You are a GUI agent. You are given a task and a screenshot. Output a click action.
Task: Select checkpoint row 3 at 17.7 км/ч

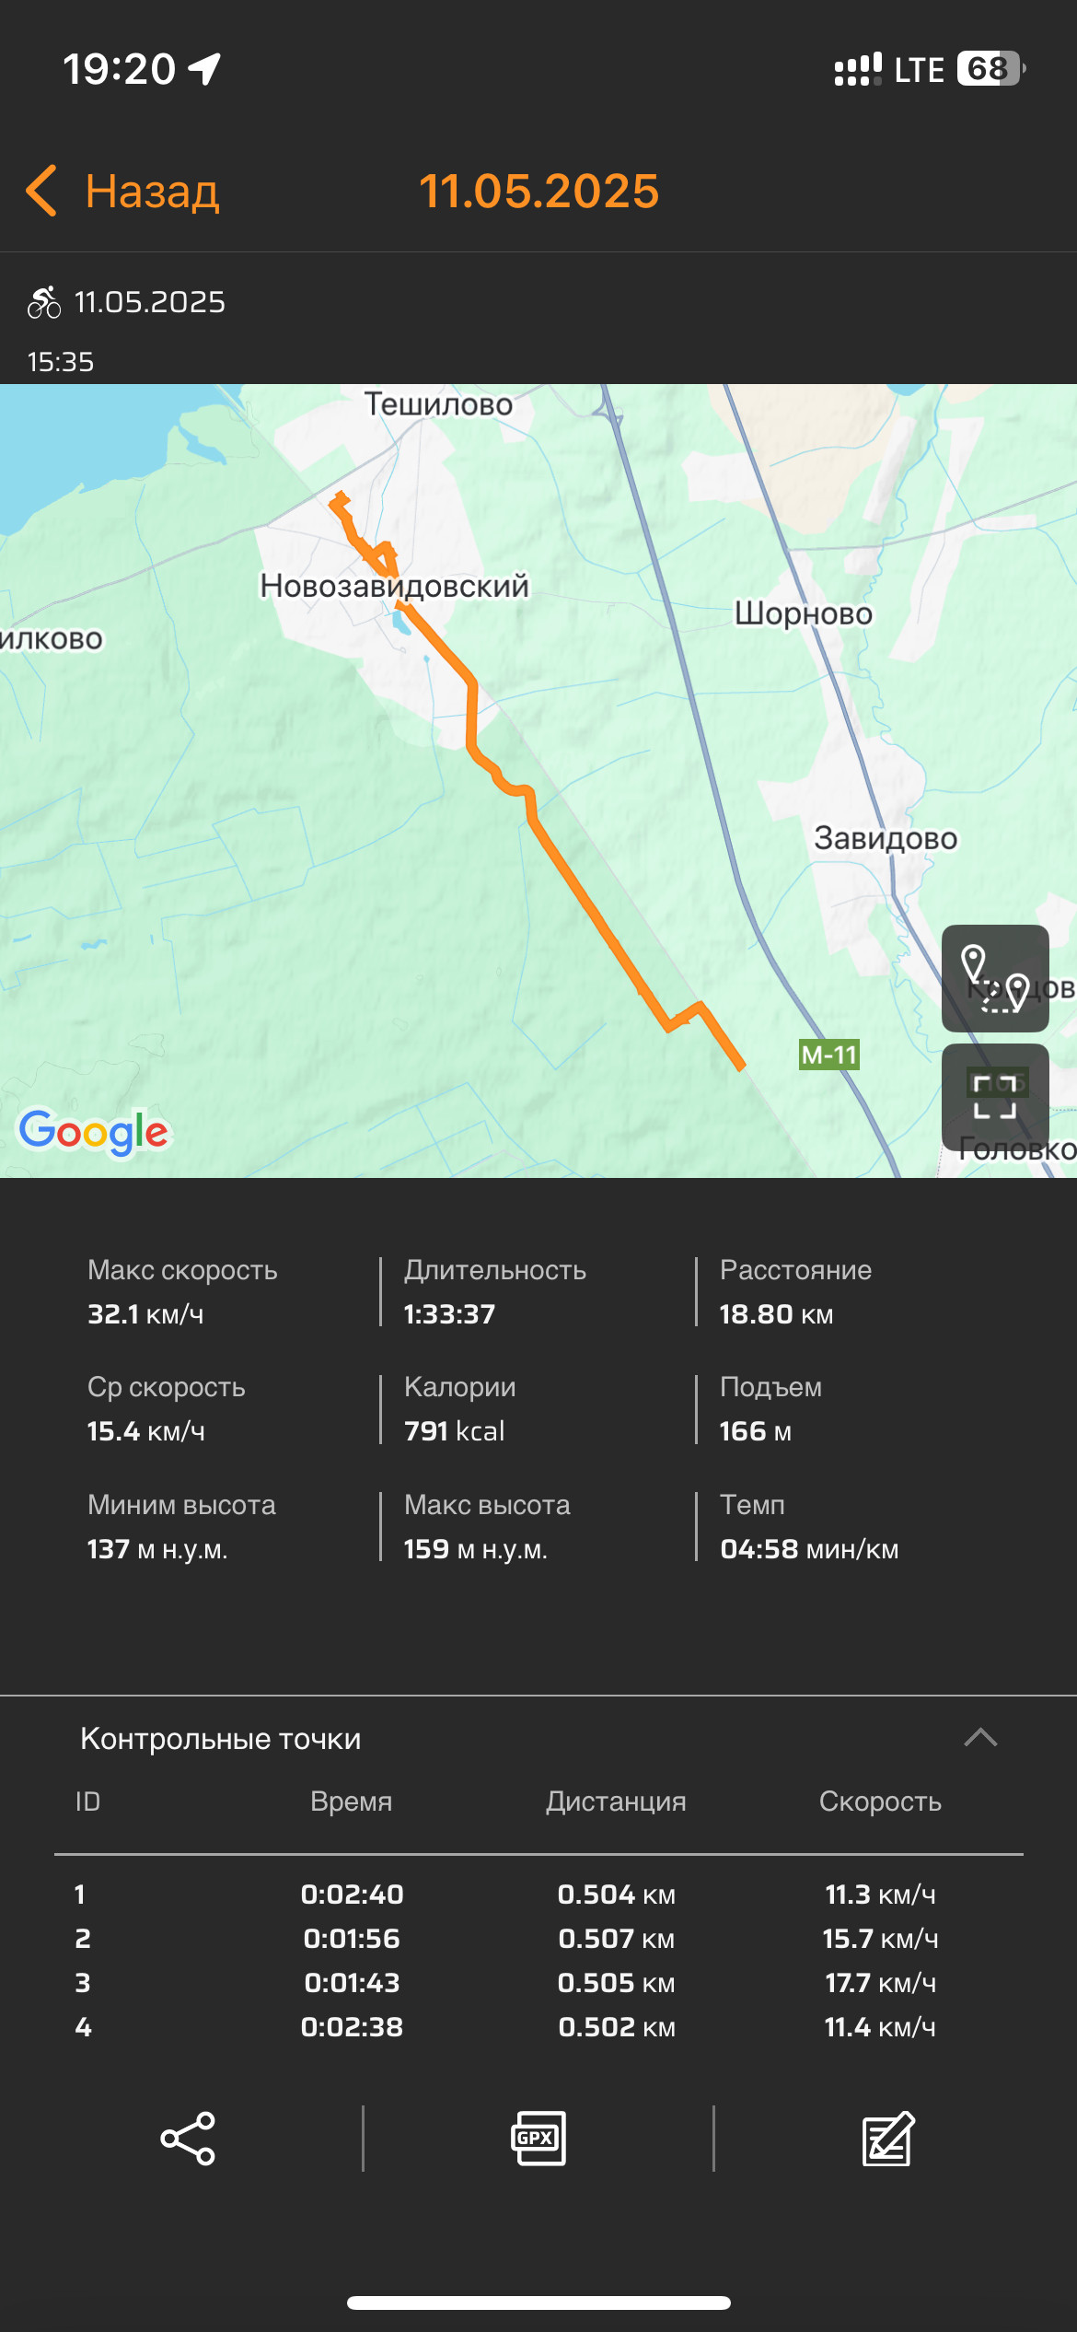pyautogui.click(x=538, y=1982)
